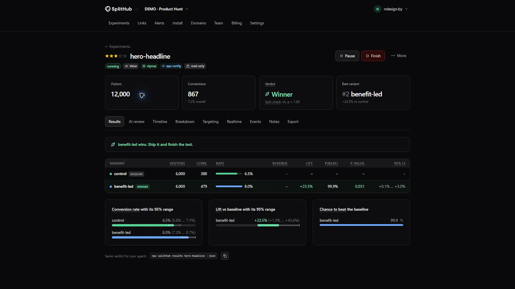Open the ndesign.by account menu

click(x=391, y=9)
